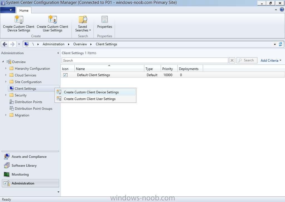This screenshot has width=285, height=202.
Task: Expand the arrow after Administration breadcrumb
Action: tap(69, 44)
